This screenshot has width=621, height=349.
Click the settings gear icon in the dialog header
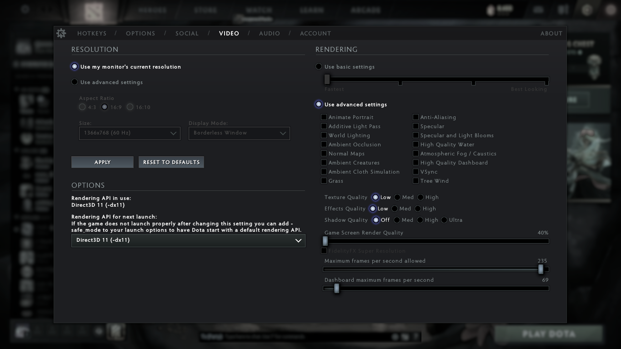[x=61, y=33]
